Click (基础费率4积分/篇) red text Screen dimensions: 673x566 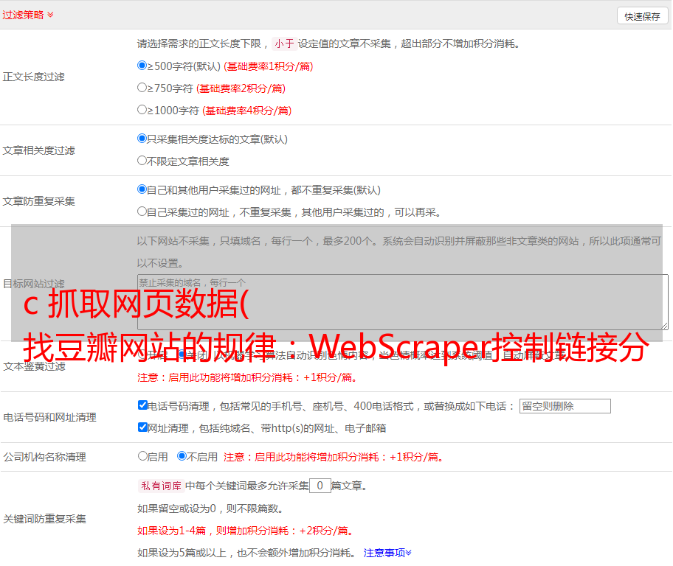point(246,111)
